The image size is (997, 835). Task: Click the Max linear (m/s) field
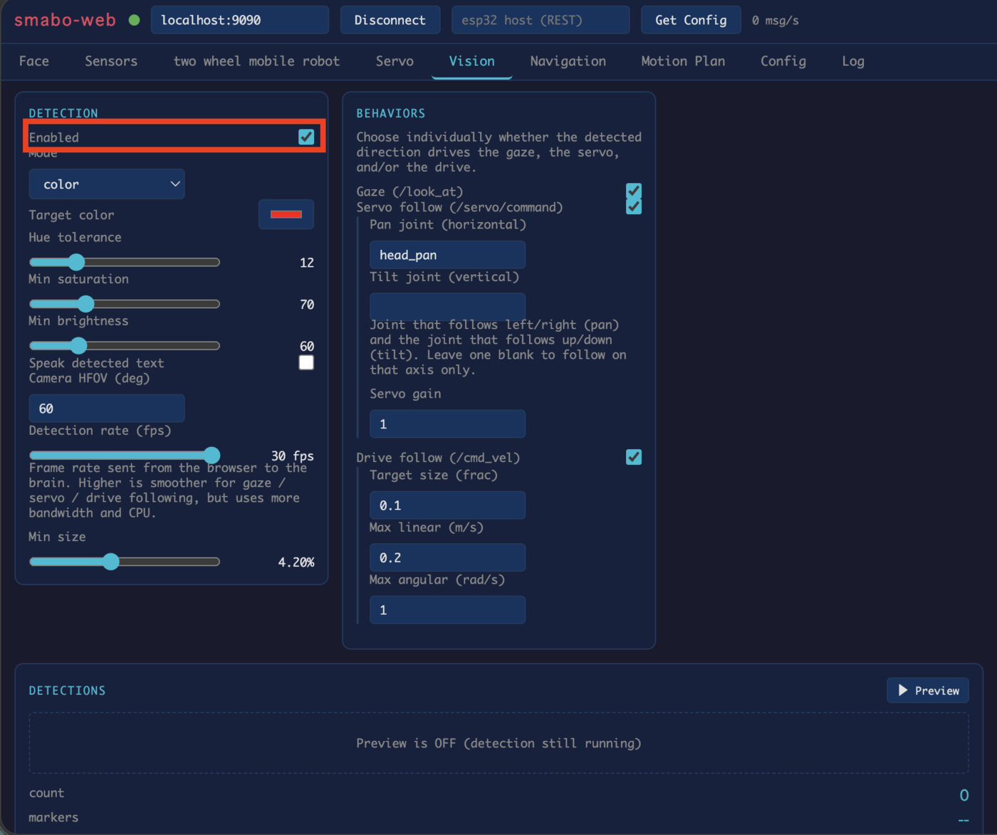[447, 557]
